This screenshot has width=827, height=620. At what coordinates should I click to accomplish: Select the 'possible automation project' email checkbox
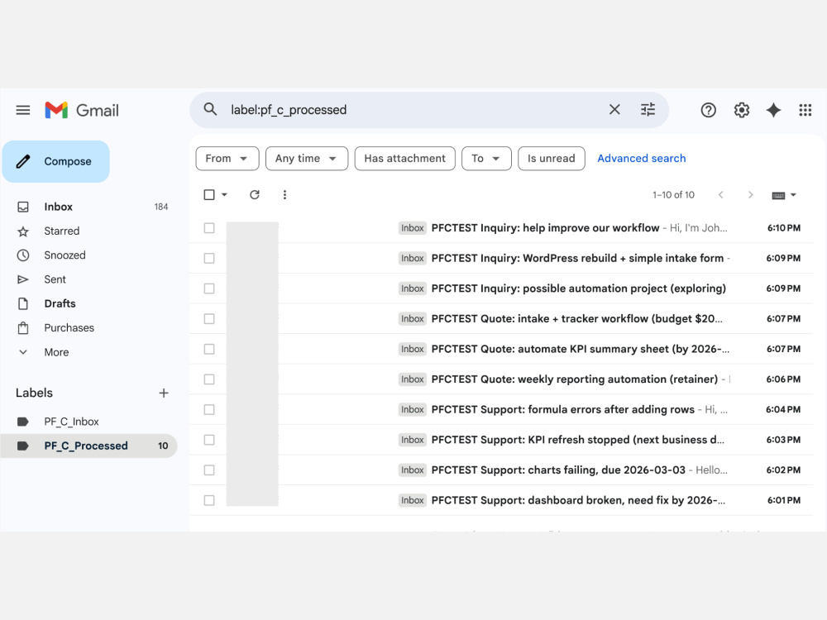point(209,289)
